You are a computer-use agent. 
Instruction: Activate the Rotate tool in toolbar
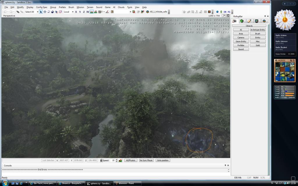(49, 12)
